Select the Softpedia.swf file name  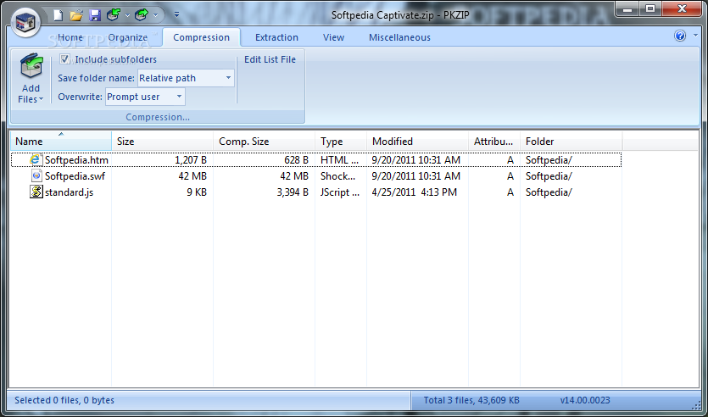[75, 176]
